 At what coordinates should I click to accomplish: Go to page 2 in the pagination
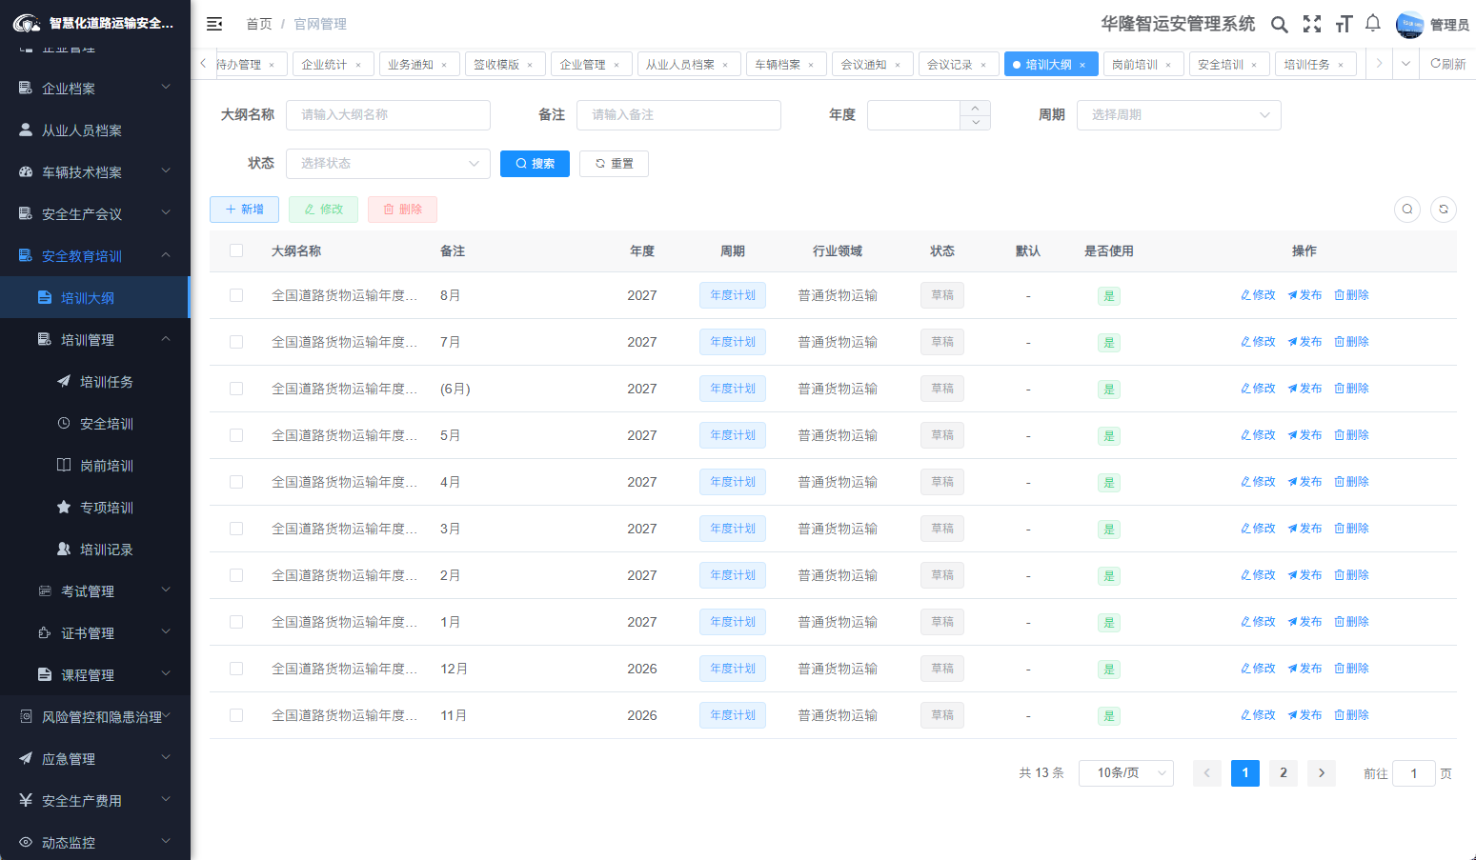(1284, 773)
